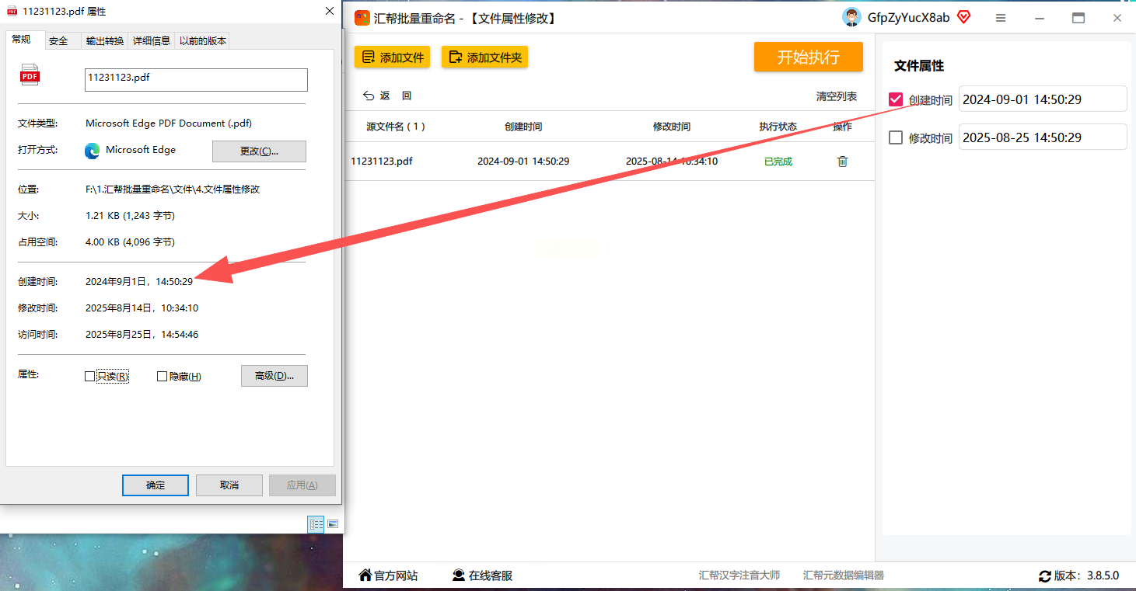Open the hamburger menu in title bar

pos(1001,18)
